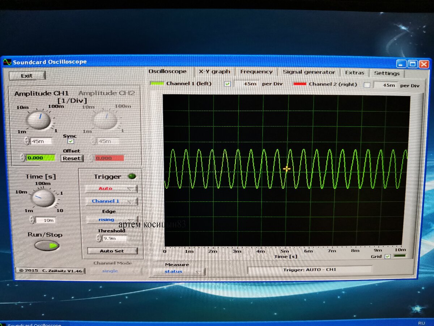Screen dimensions: 434x326
Task: Click the green Channel 1 color swatch
Action: point(157,84)
